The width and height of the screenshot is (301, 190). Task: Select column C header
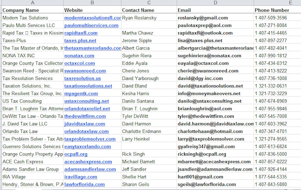point(149,3)
